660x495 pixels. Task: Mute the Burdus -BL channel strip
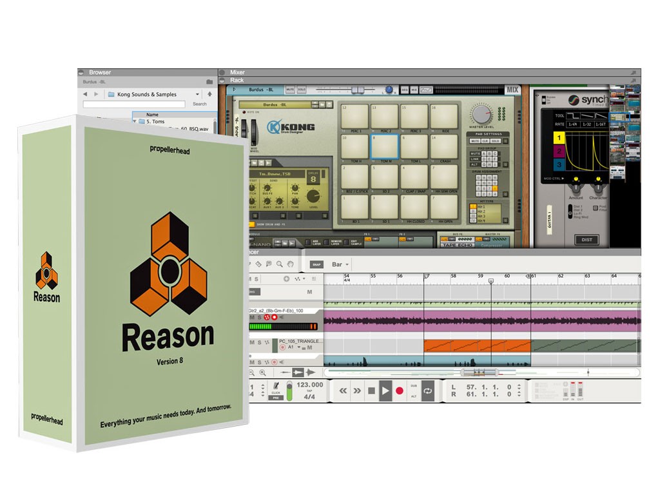coord(290,90)
